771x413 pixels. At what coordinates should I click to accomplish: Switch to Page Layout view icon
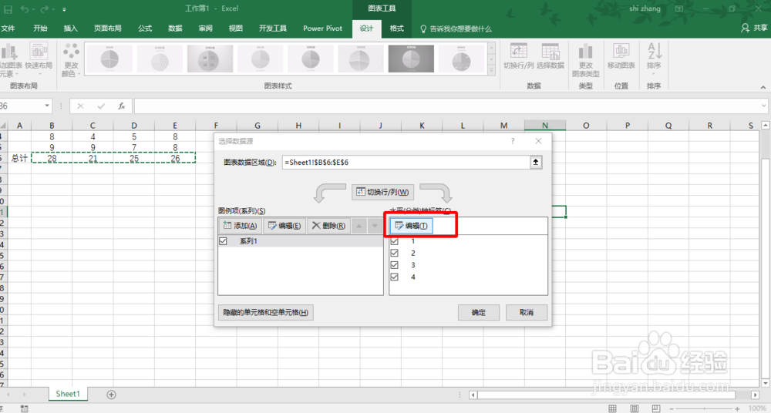tap(635, 408)
